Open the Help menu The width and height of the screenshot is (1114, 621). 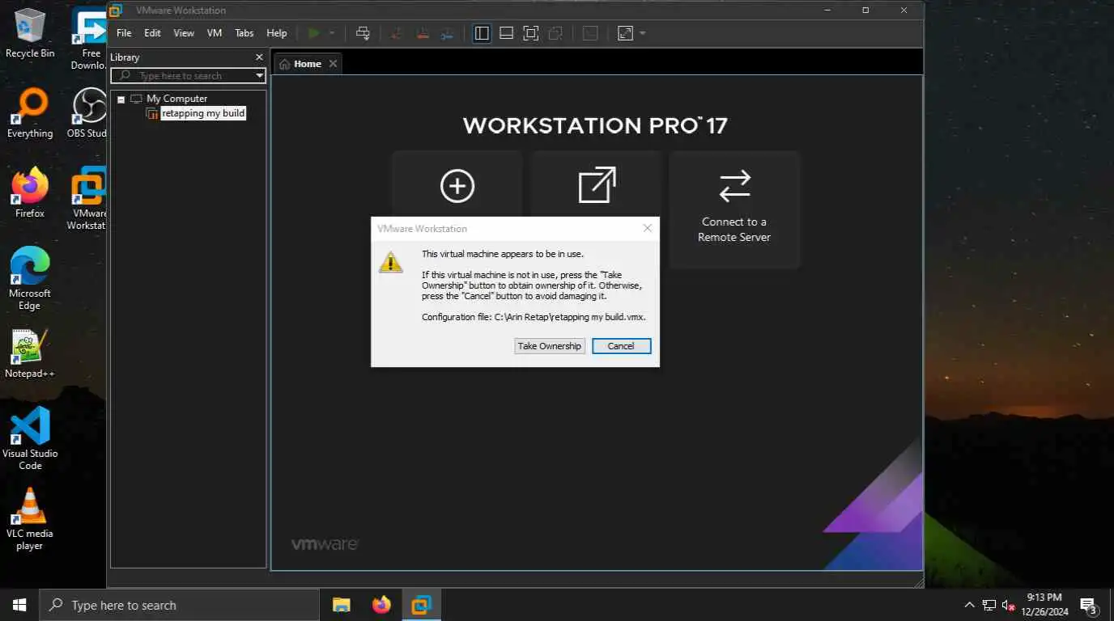coord(277,33)
